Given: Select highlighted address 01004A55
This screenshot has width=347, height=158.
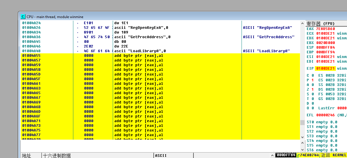Looking at the screenshot, I should click(32, 55).
